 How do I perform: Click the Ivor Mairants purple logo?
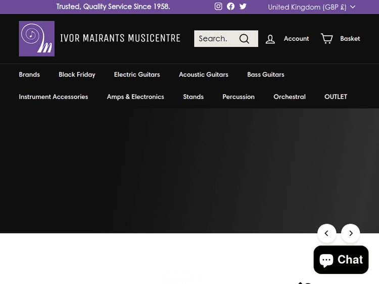pyautogui.click(x=36, y=38)
